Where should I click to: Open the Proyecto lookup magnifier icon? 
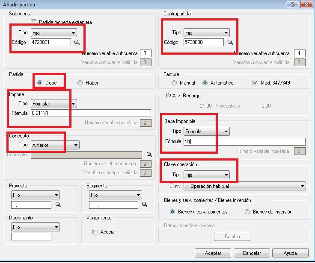pos(58,205)
